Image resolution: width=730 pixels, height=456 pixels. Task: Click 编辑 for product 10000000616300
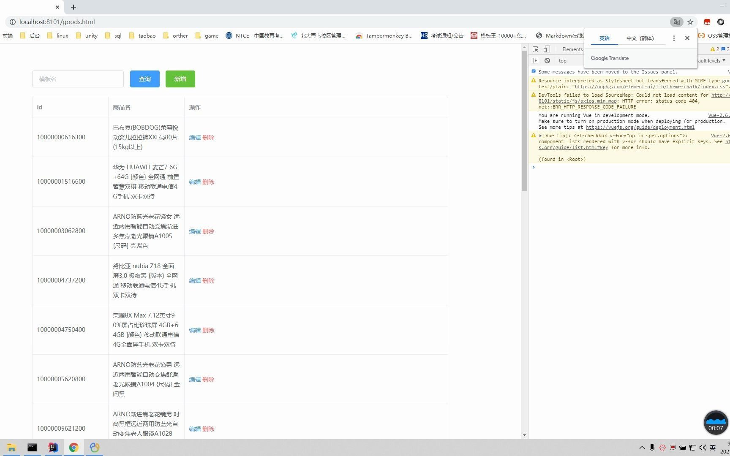[195, 138]
